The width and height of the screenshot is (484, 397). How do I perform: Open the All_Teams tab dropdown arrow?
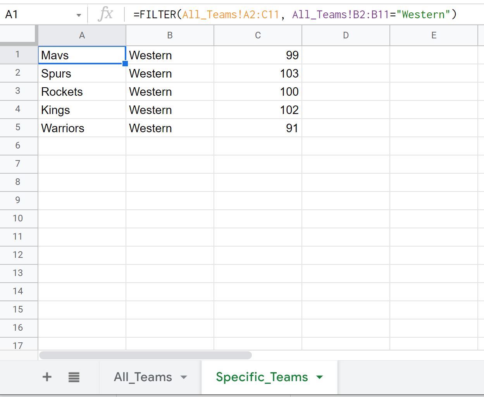[184, 377]
